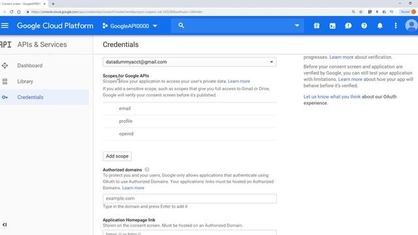418x235 pixels.
Task: Open the user account avatar
Action: (411, 25)
